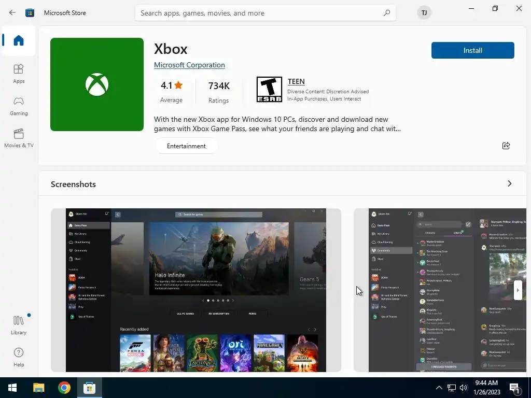Show next screenshot with right arrow

[x=518, y=290]
